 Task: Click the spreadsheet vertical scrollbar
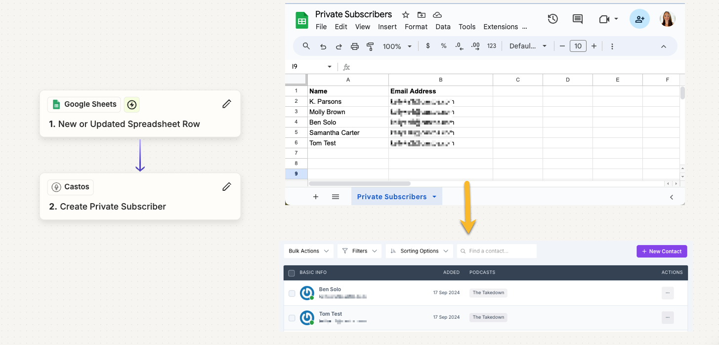point(682,93)
